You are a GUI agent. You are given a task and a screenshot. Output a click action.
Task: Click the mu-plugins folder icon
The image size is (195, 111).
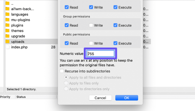(8, 20)
